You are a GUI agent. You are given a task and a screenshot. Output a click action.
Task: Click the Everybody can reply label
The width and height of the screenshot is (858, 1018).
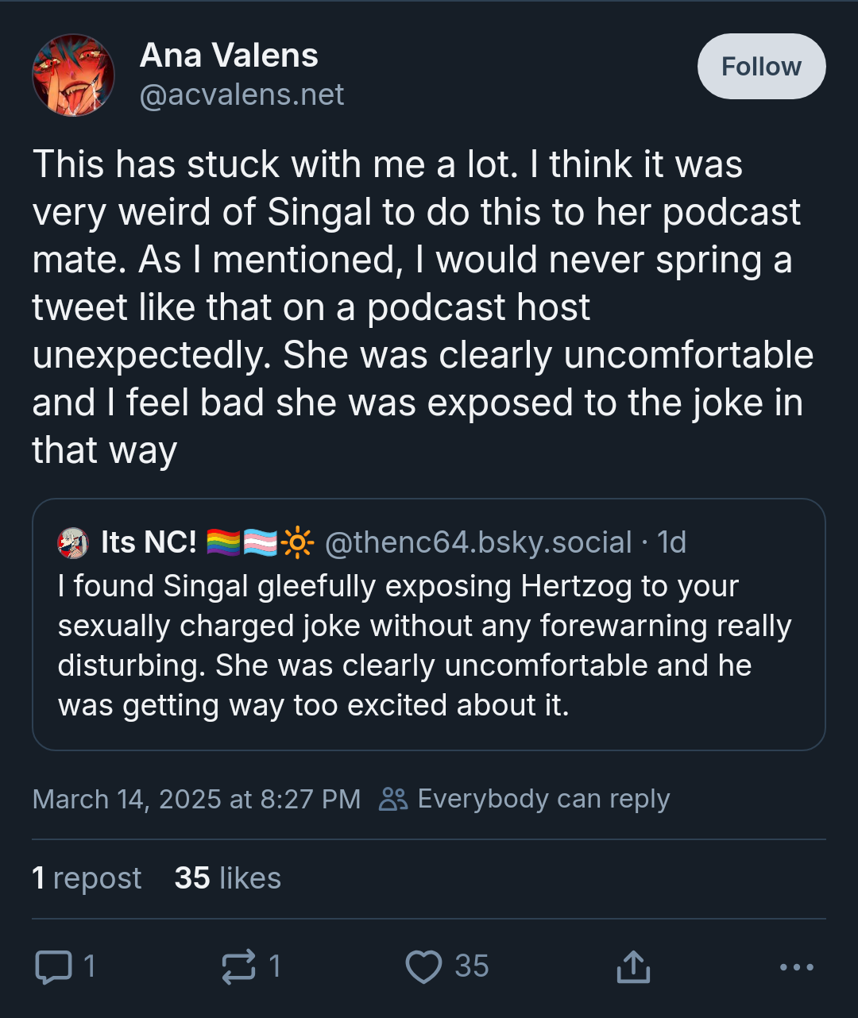[x=543, y=799]
